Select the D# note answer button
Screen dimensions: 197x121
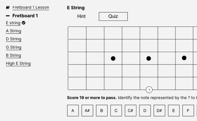159,111
